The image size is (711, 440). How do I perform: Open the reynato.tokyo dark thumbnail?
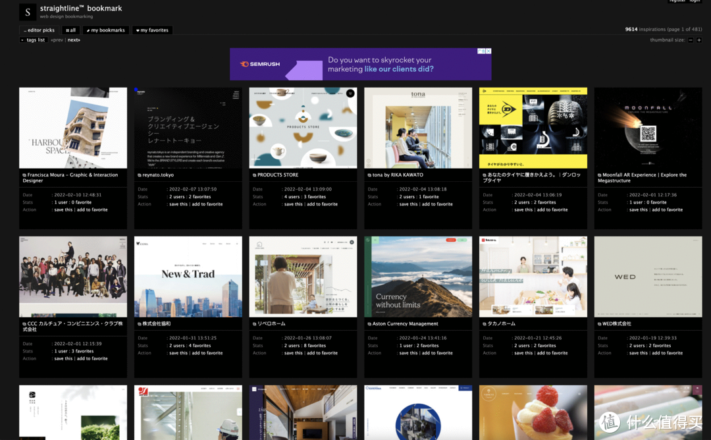188,128
